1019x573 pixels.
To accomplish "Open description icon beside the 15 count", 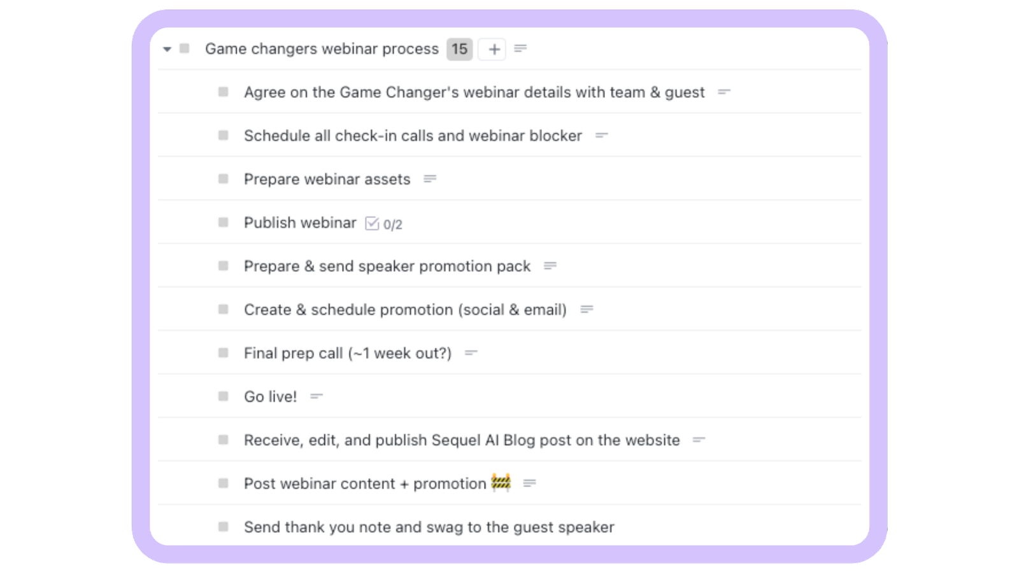I will point(520,48).
